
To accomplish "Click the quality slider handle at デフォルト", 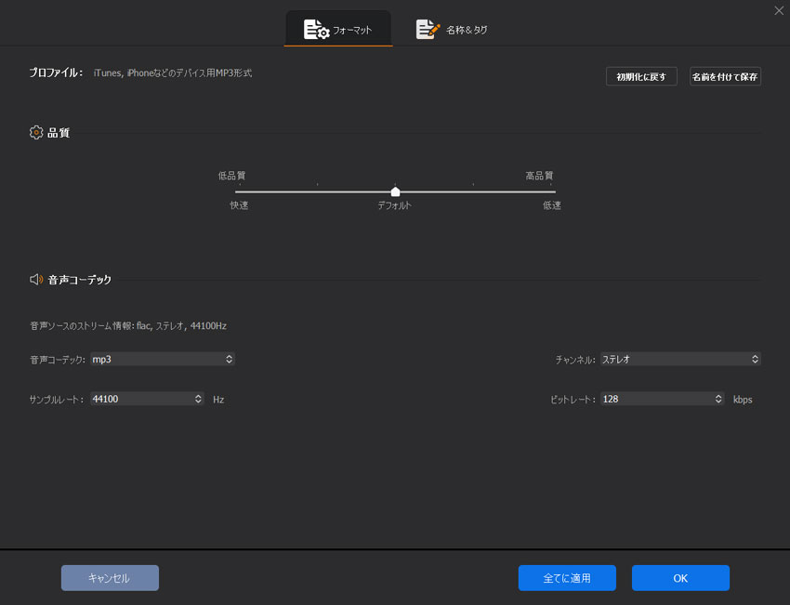I will tap(395, 190).
